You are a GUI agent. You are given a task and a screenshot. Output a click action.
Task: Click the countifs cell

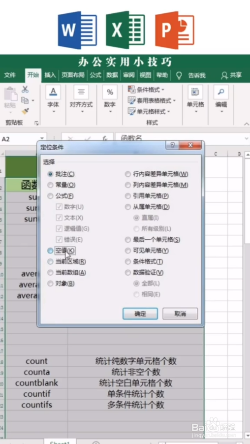point(36,405)
